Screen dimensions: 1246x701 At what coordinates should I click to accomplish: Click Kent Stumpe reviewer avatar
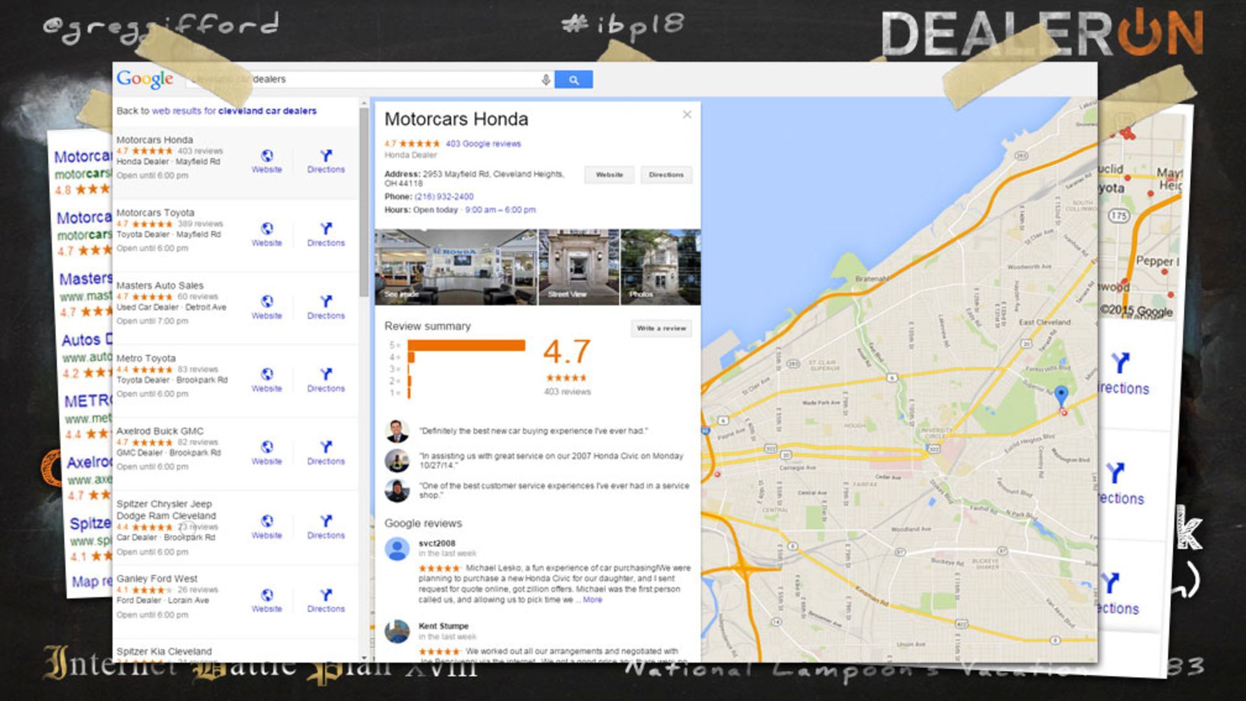(397, 631)
